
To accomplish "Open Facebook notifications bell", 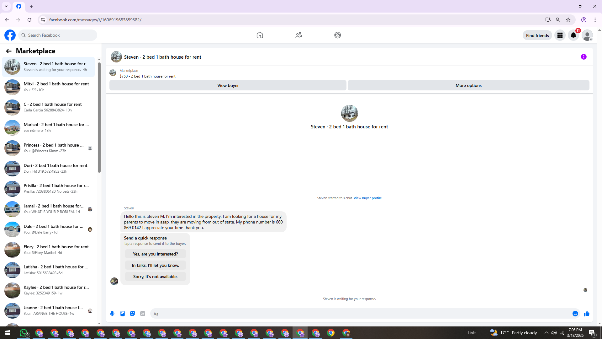I will tap(573, 35).
